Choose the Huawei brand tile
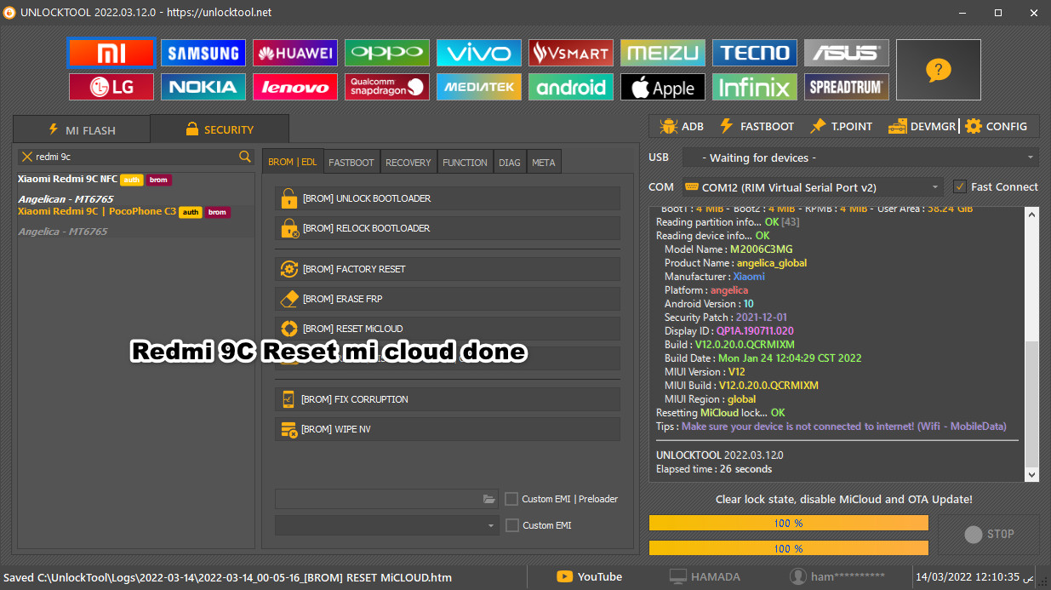Screen dimensions: 1051x590 (x=295, y=53)
